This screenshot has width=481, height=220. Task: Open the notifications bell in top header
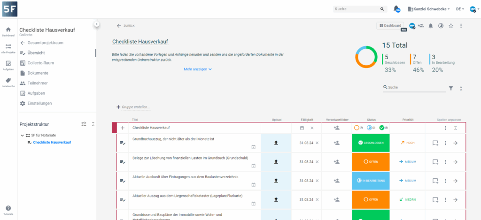397,9
